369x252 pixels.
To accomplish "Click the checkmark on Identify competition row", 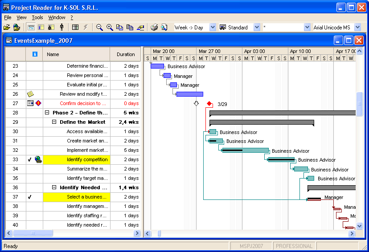I will [x=29, y=159].
